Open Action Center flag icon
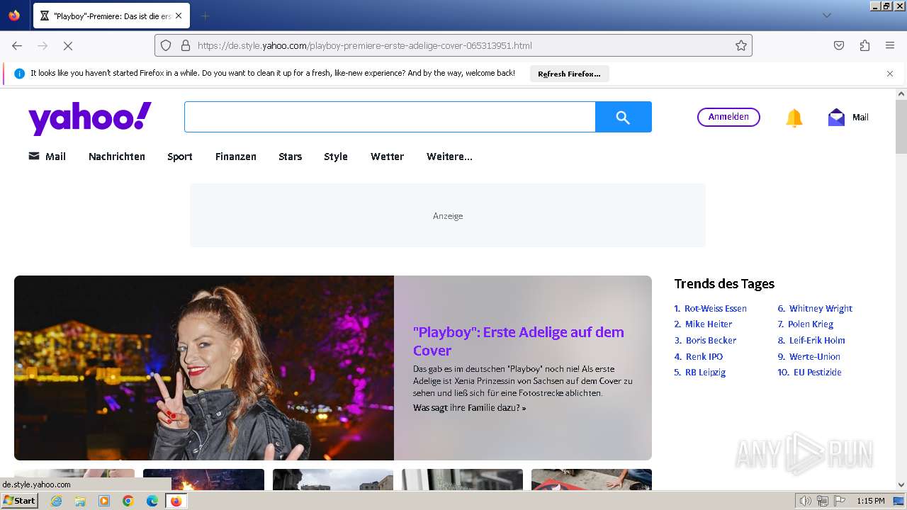Image resolution: width=907 pixels, height=510 pixels. (840, 501)
